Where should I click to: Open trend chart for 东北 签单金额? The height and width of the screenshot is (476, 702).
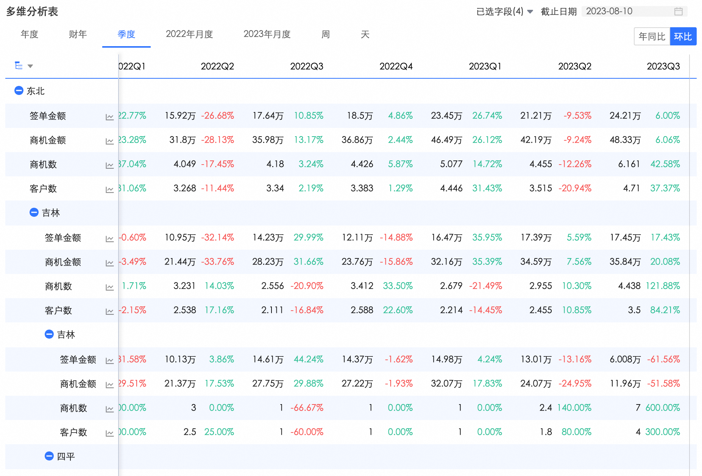click(109, 117)
